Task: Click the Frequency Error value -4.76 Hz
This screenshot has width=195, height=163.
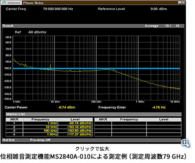Action: click(x=159, y=107)
